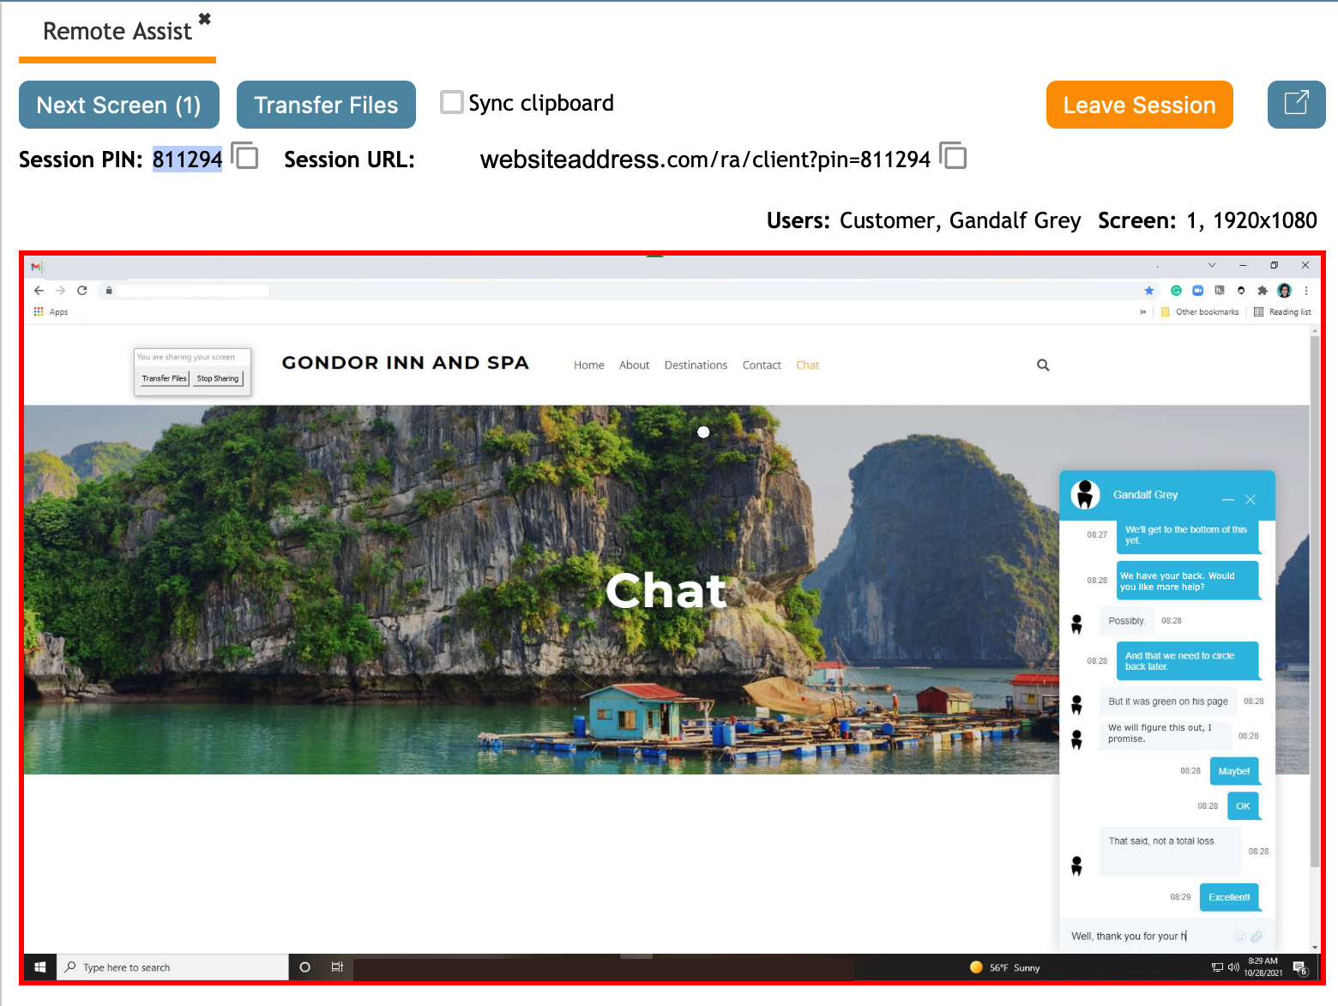Image resolution: width=1338 pixels, height=1006 pixels.
Task: Open the About menu item
Action: (x=635, y=365)
